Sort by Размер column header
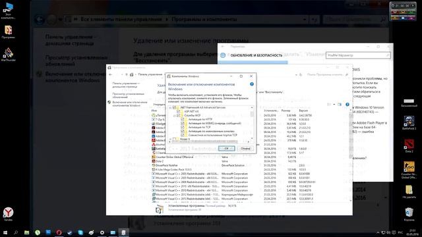The image size is (422, 237). [x=286, y=111]
